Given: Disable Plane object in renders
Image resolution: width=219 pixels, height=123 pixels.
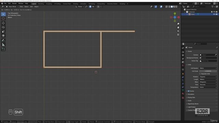Looking at the screenshot, I should point(217,14).
